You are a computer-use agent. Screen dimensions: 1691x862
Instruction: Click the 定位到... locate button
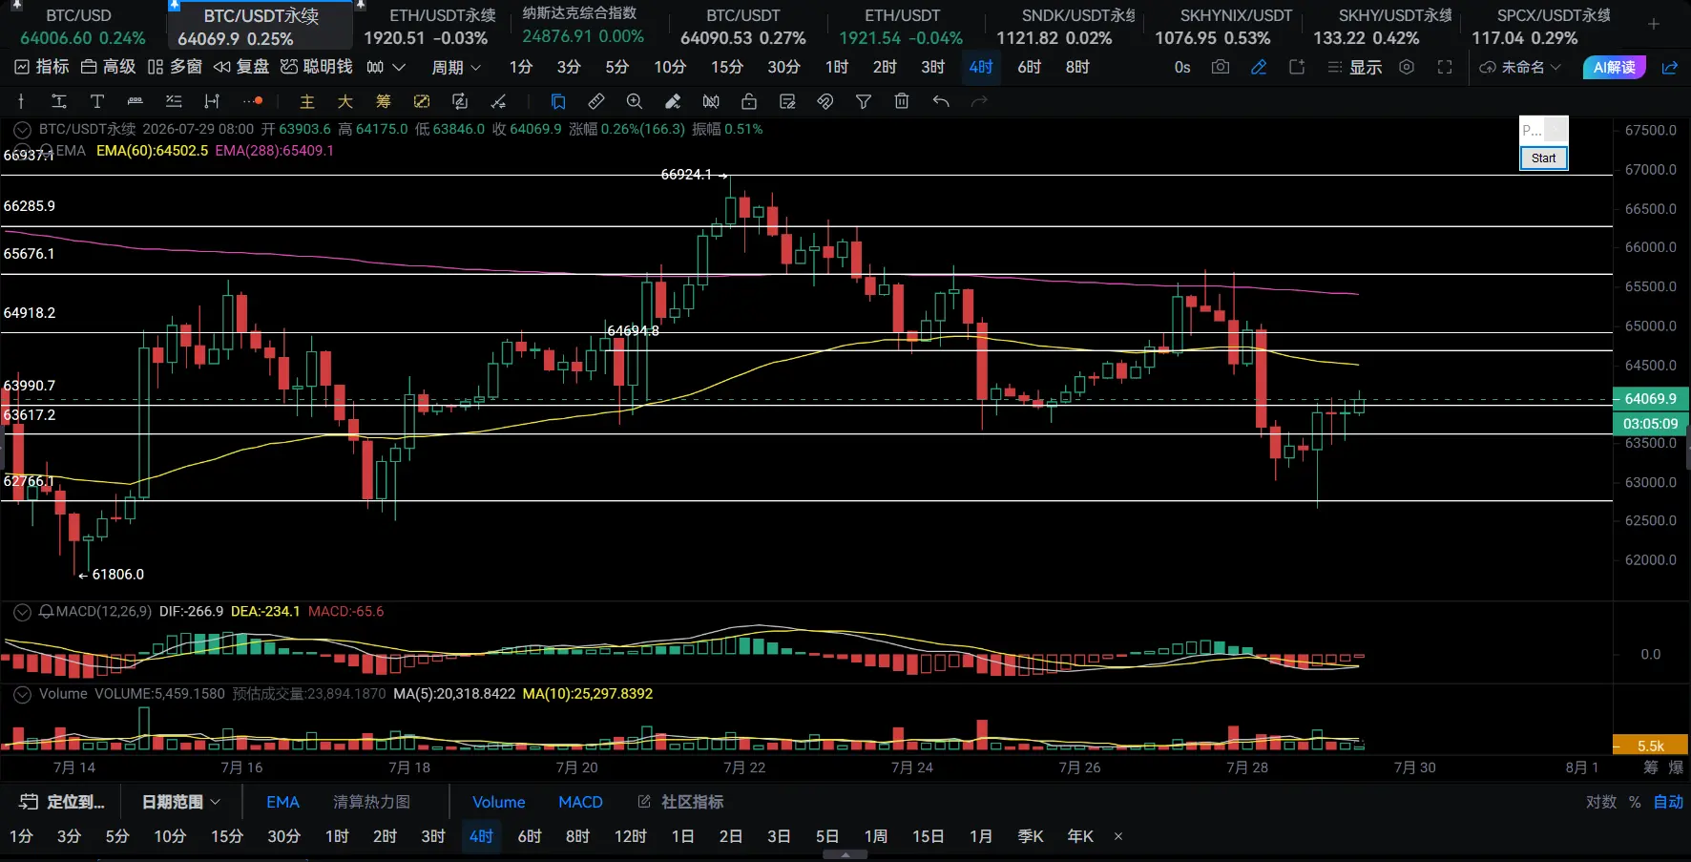[62, 802]
